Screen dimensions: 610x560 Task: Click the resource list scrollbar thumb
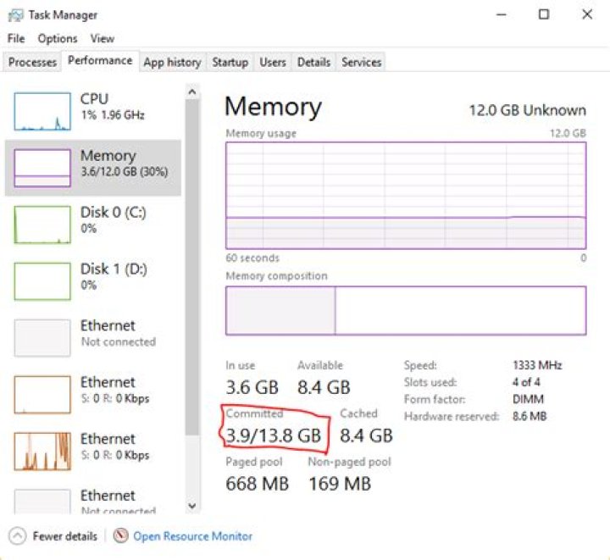[192, 267]
